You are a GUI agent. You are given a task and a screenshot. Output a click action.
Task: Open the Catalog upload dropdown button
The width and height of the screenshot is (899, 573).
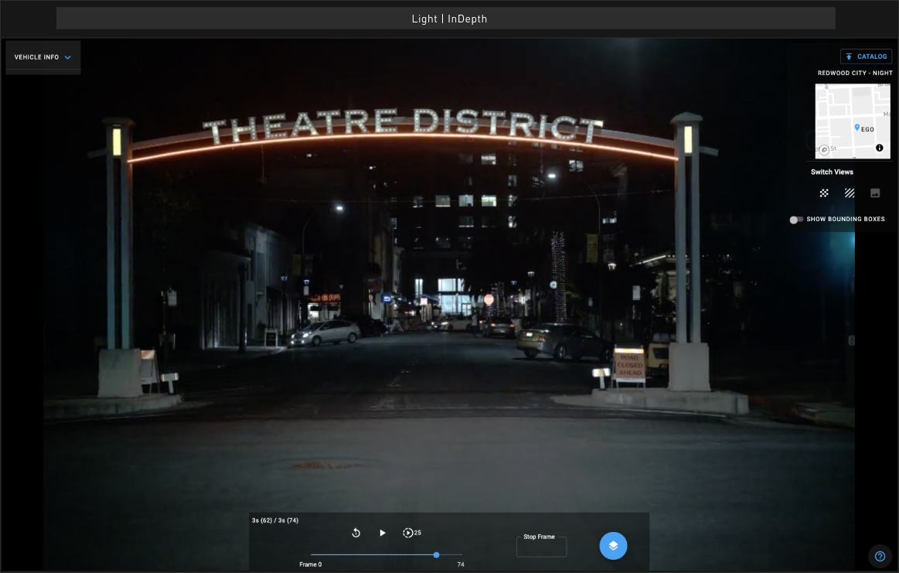(x=866, y=56)
